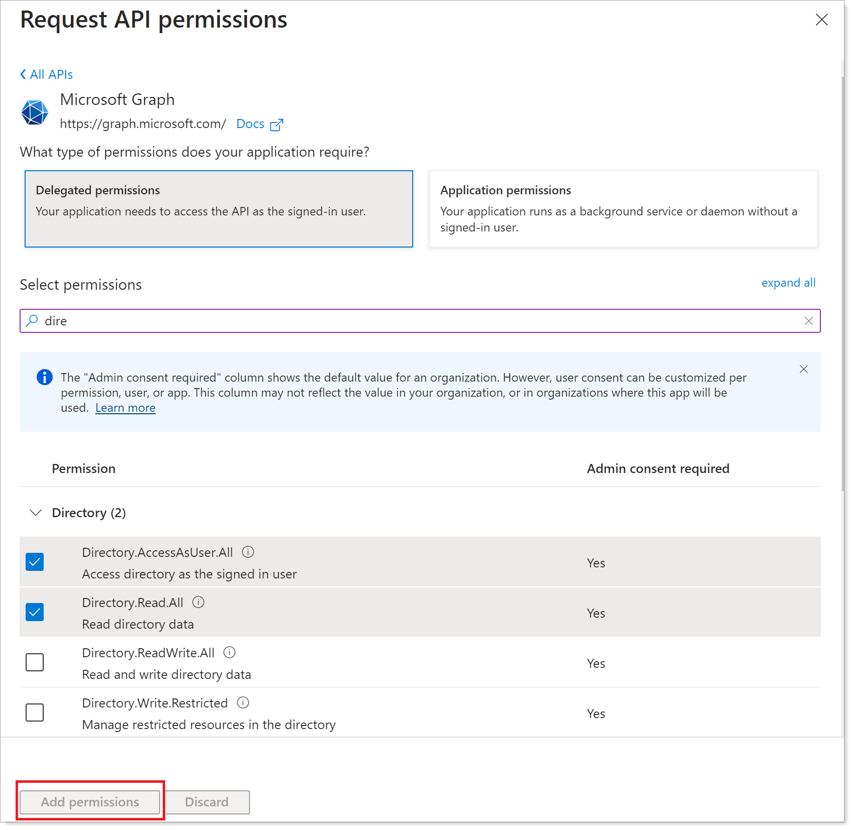Check Directory.ReadWrite.All permission
852x830 pixels.
35,662
